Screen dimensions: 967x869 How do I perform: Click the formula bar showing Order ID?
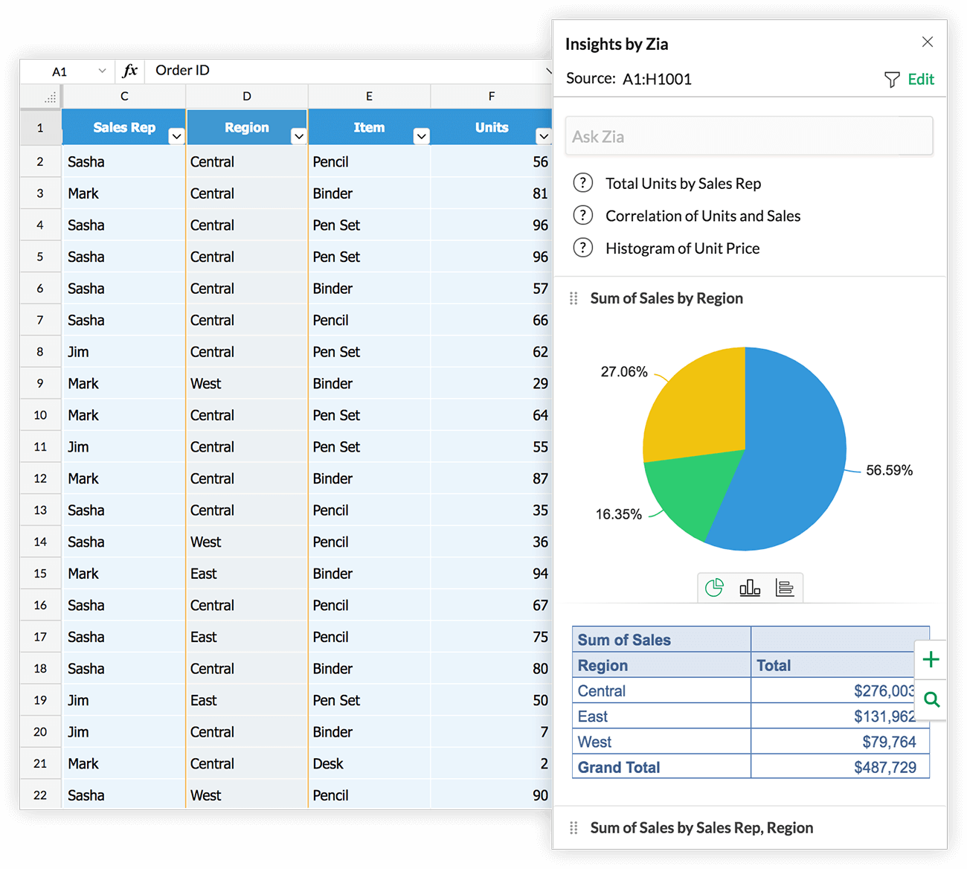[x=346, y=71]
